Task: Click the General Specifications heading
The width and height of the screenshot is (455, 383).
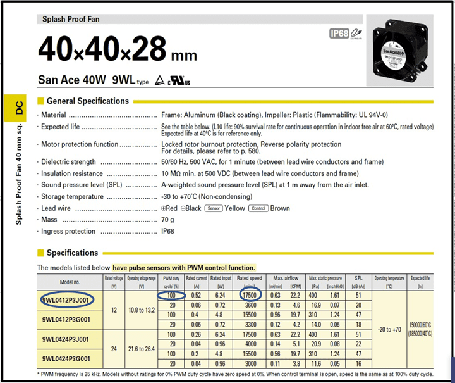Action: [88, 101]
